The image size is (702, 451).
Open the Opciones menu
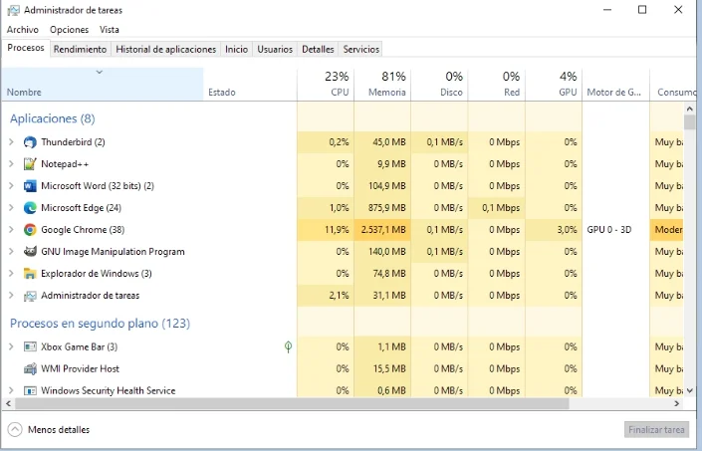click(x=69, y=30)
